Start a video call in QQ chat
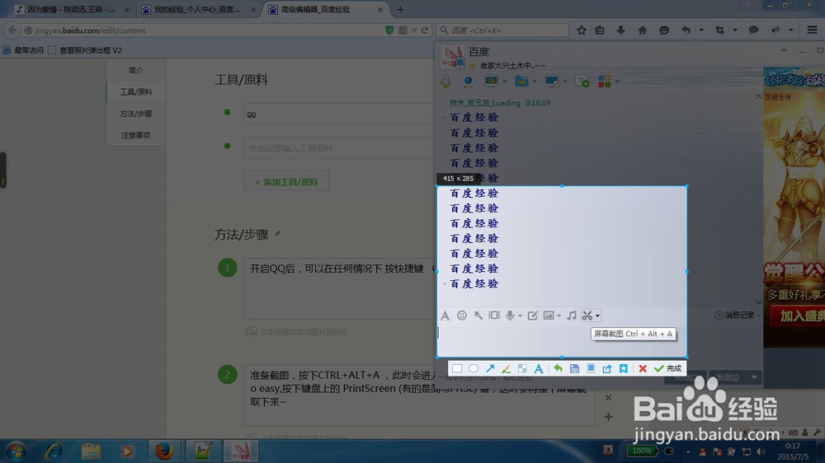The height and width of the screenshot is (463, 825). [x=468, y=81]
